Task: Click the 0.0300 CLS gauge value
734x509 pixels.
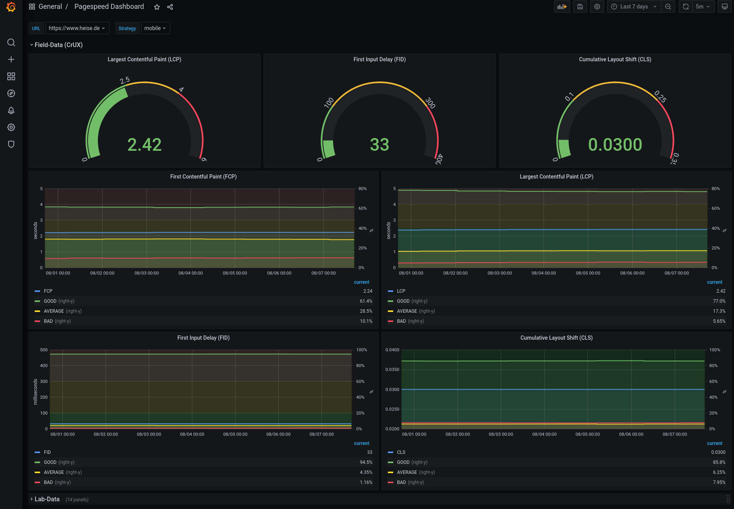Action: [x=615, y=145]
